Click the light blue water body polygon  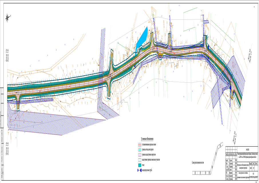point(141,39)
